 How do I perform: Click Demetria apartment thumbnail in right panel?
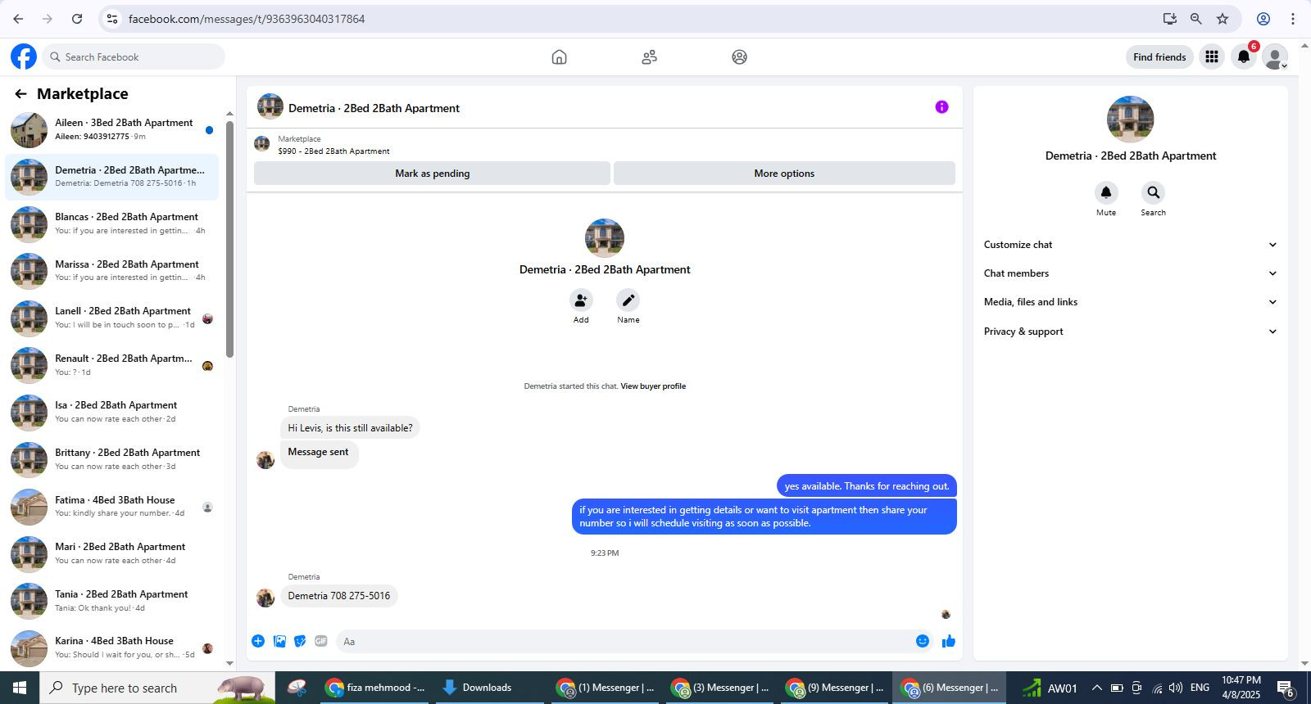1130,120
